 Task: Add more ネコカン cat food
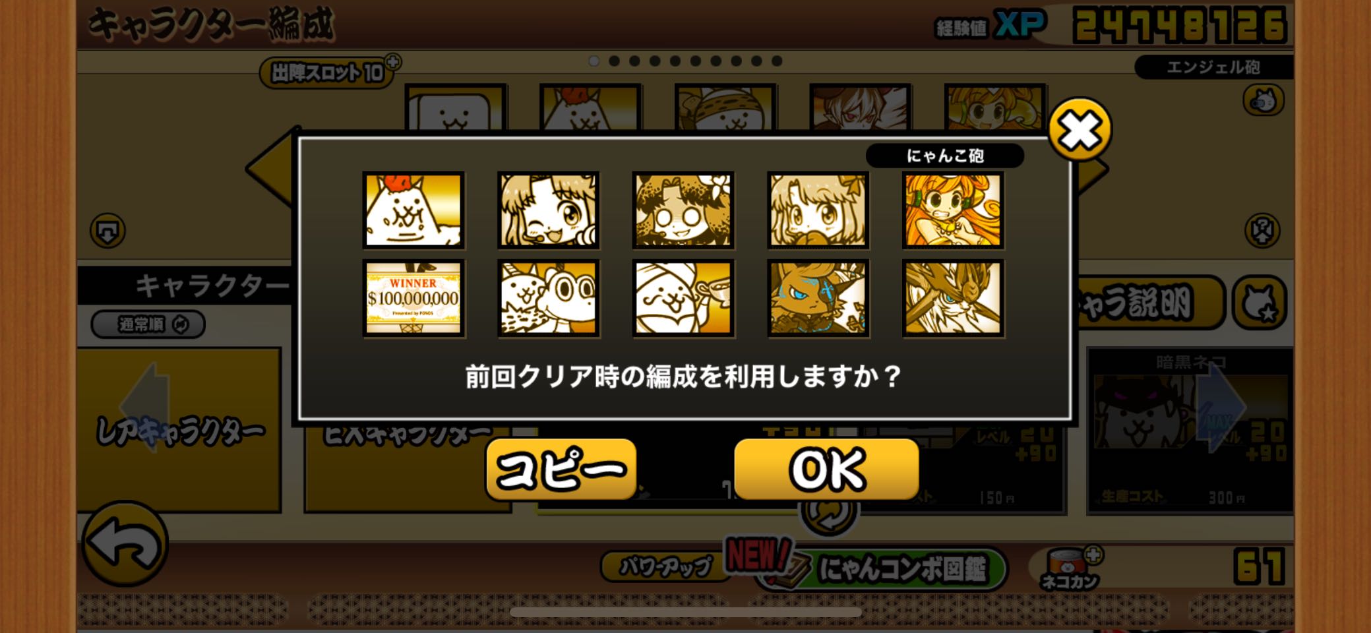pos(1093,555)
